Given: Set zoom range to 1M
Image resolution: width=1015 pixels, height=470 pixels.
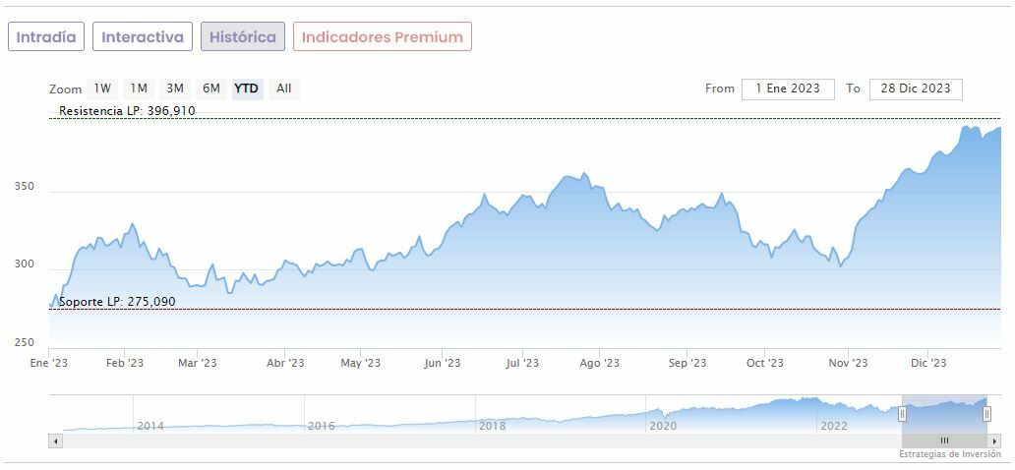Looking at the screenshot, I should [139, 88].
